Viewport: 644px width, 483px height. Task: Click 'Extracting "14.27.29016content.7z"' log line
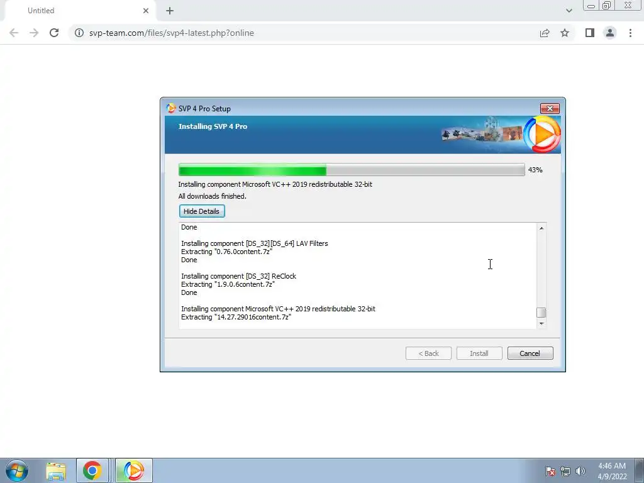coord(236,317)
